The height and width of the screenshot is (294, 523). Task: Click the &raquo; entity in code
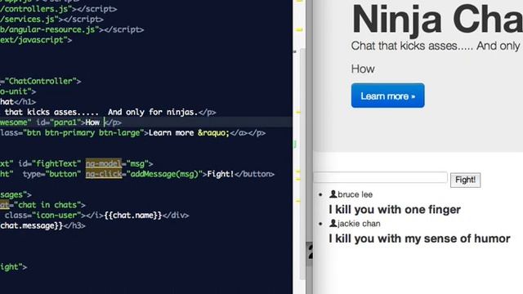click(x=213, y=132)
